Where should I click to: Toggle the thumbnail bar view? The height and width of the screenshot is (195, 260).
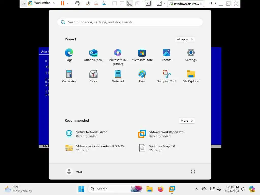coord(122,3)
